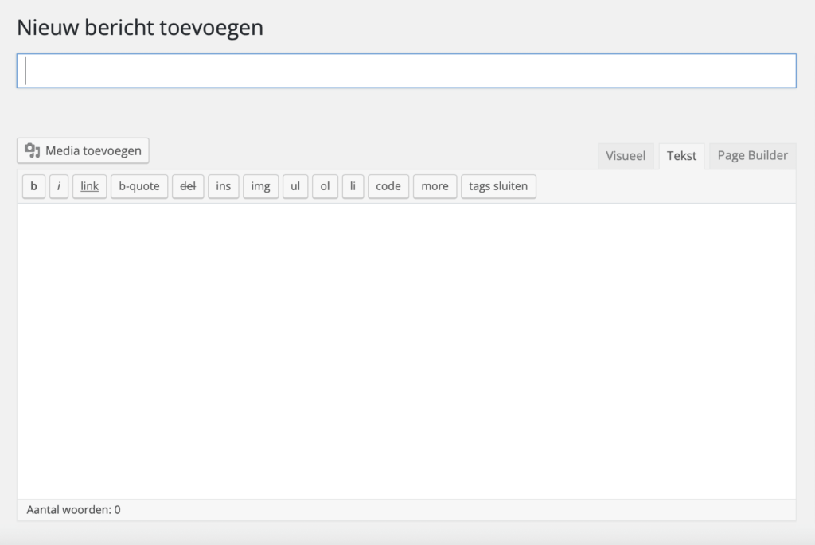Add a blockquote with b-quote button
Image resolution: width=815 pixels, height=545 pixels.
139,186
